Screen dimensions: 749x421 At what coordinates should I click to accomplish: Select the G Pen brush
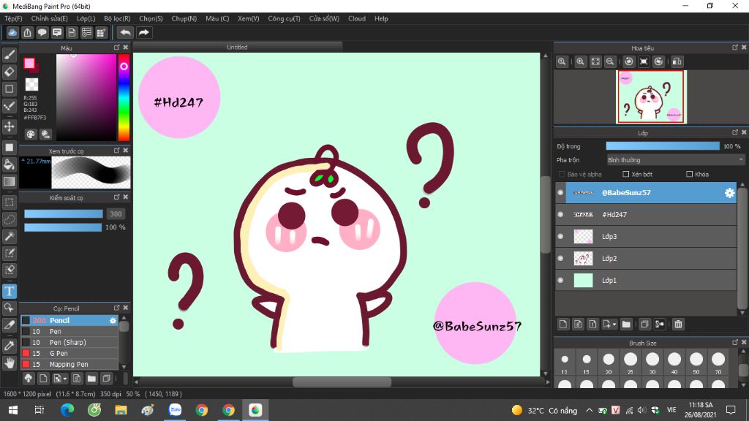(x=69, y=353)
